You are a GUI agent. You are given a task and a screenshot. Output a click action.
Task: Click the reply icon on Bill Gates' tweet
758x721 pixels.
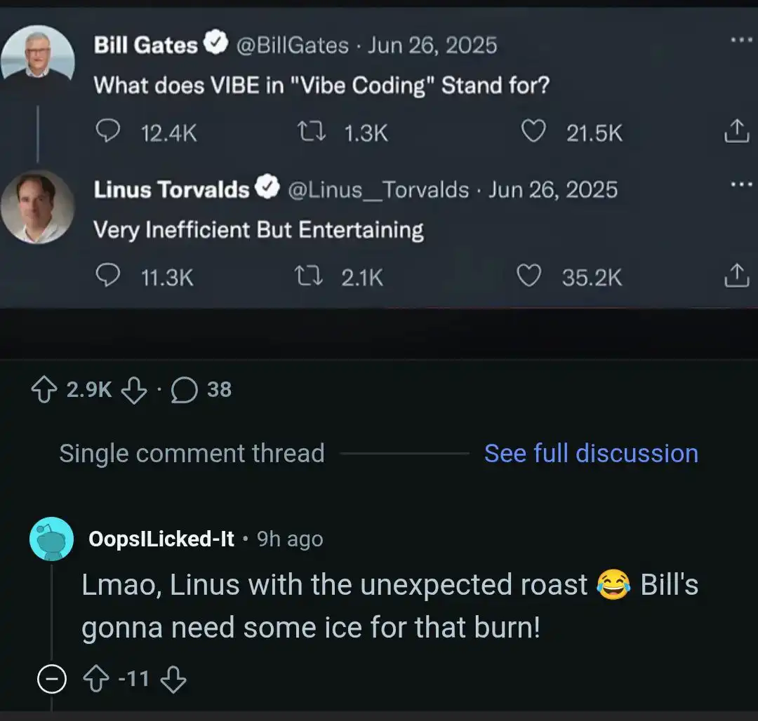coord(107,132)
